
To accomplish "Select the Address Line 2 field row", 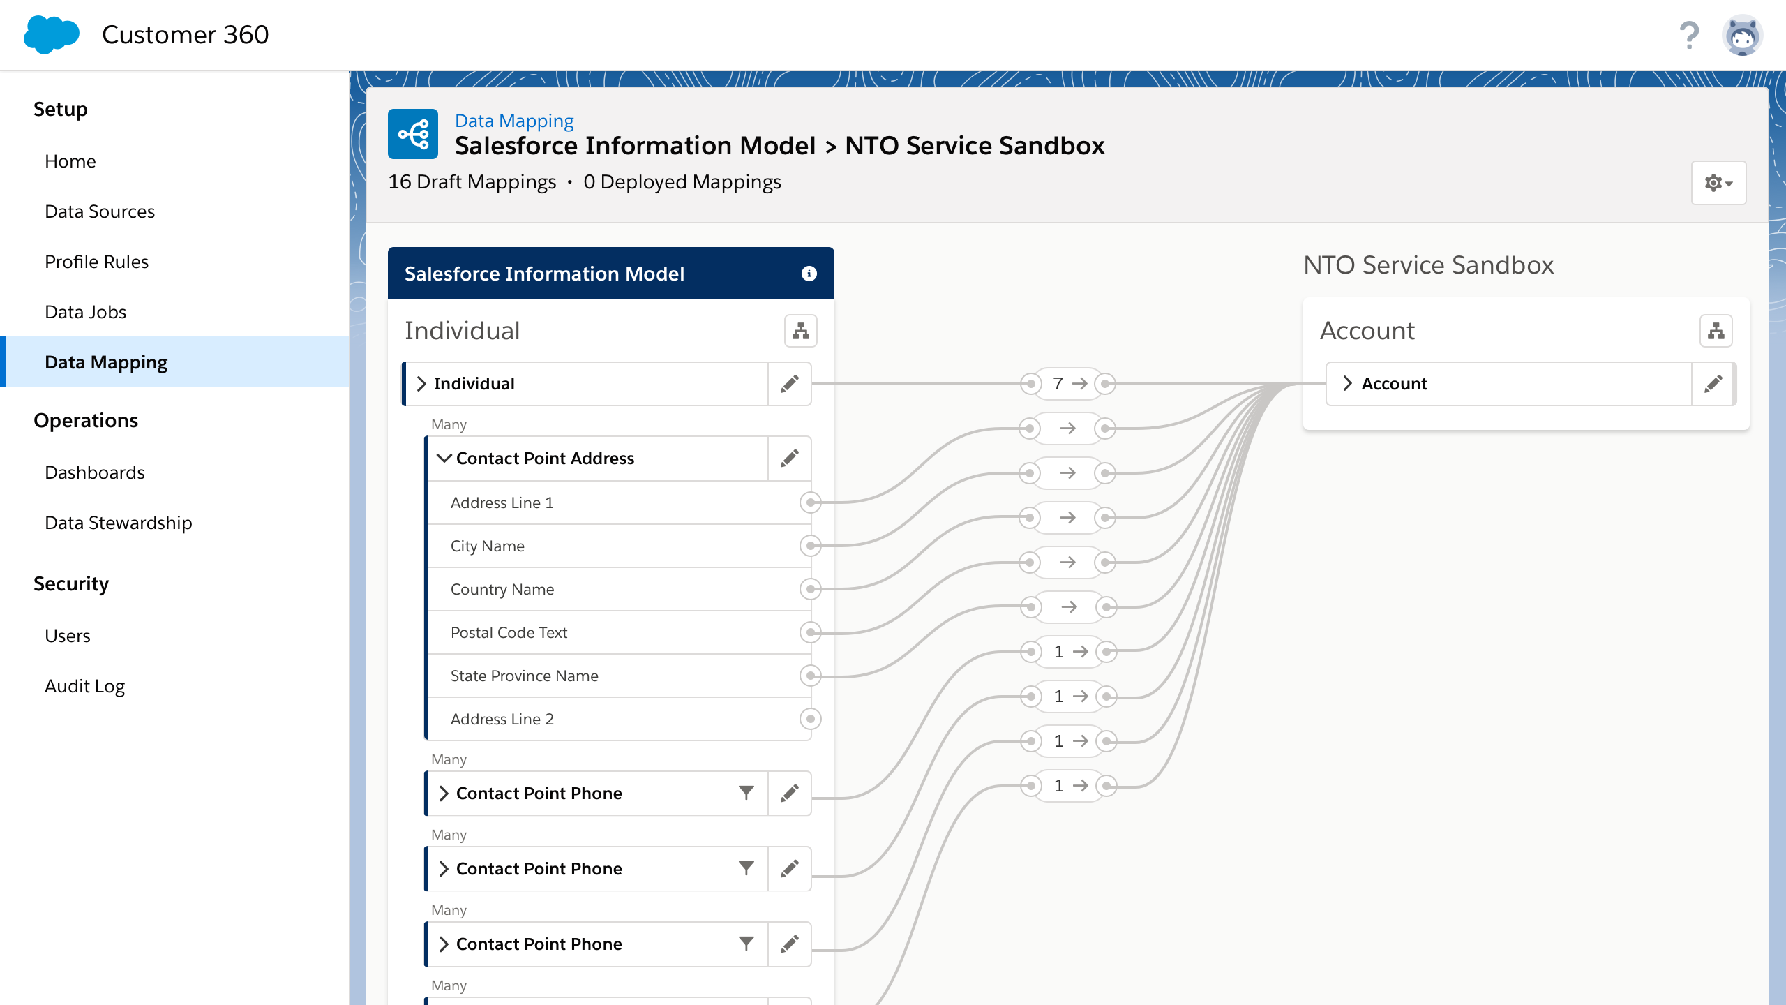I will 620,719.
